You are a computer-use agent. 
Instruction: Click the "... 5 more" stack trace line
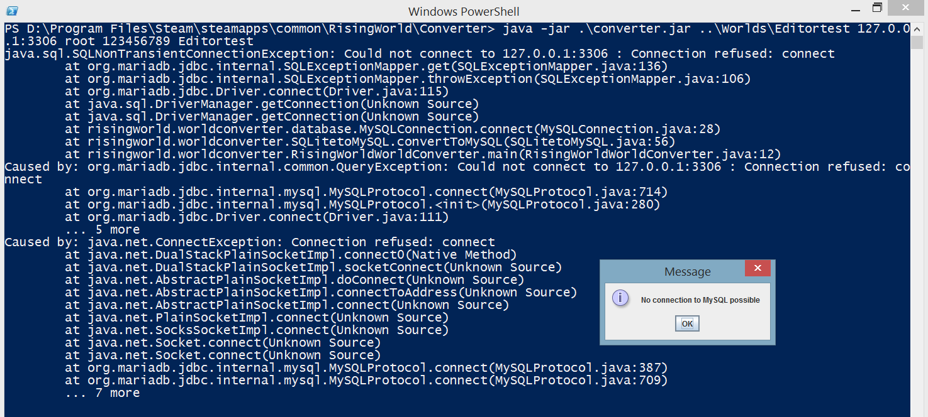click(x=102, y=230)
